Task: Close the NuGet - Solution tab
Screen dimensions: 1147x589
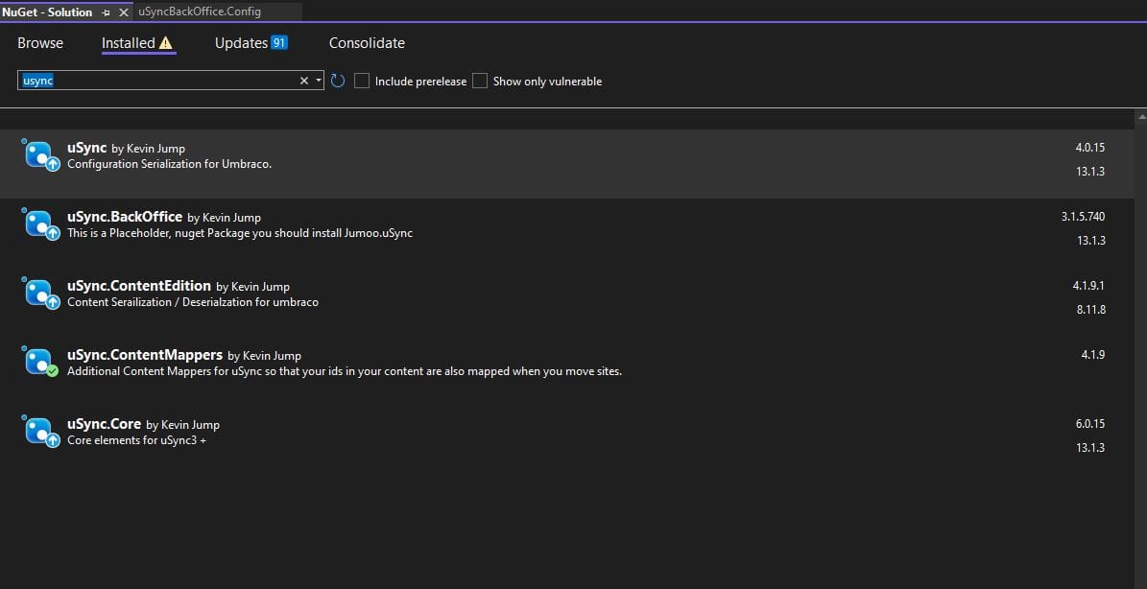Action: click(124, 12)
